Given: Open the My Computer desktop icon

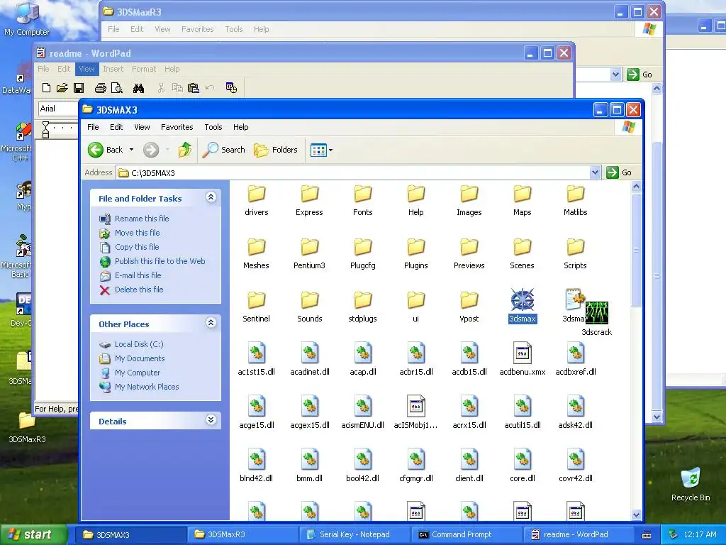Looking at the screenshot, I should 26,20.
